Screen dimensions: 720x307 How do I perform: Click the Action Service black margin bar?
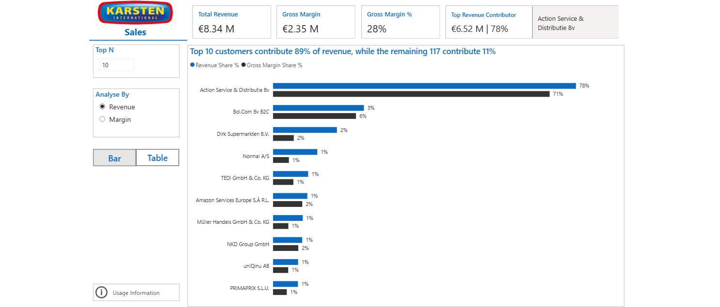point(411,94)
